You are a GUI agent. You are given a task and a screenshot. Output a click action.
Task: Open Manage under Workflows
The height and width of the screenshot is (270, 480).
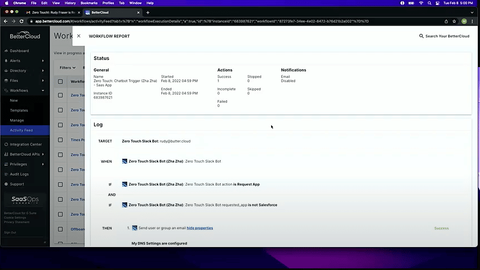click(x=17, y=120)
